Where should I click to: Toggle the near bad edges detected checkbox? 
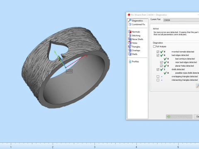click(161, 62)
